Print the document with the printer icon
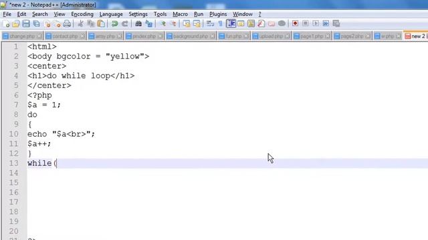 (67, 24)
